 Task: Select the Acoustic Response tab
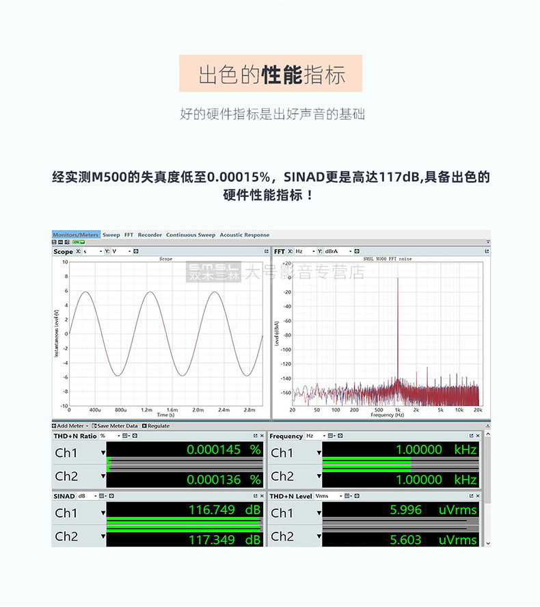(x=244, y=235)
